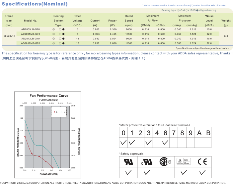This screenshot has height=185, width=233.
Task: Click rated speed 9000 in AD2005LB-G70 row
Action: [x=129, y=30]
